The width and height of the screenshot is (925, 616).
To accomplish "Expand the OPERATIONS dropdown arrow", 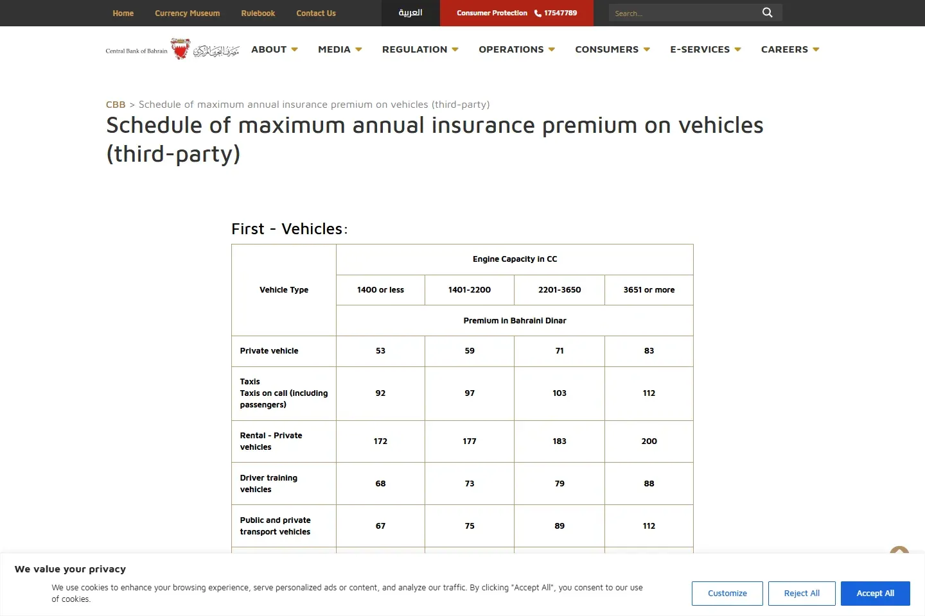I will click(x=551, y=49).
